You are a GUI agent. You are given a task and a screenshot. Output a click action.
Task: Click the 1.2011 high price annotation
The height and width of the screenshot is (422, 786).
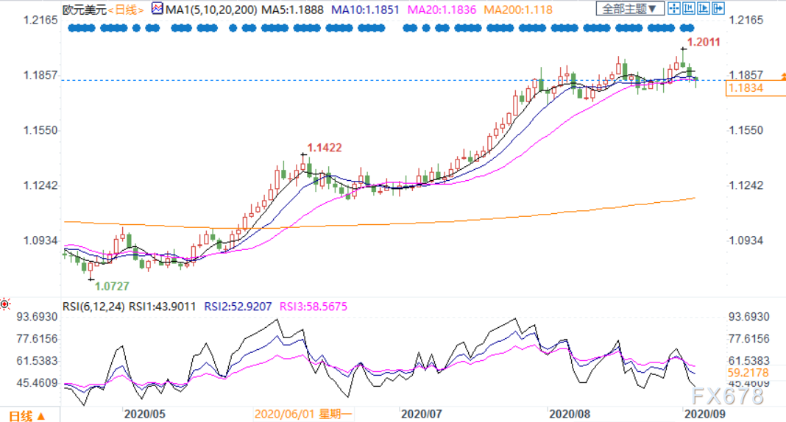tap(704, 42)
